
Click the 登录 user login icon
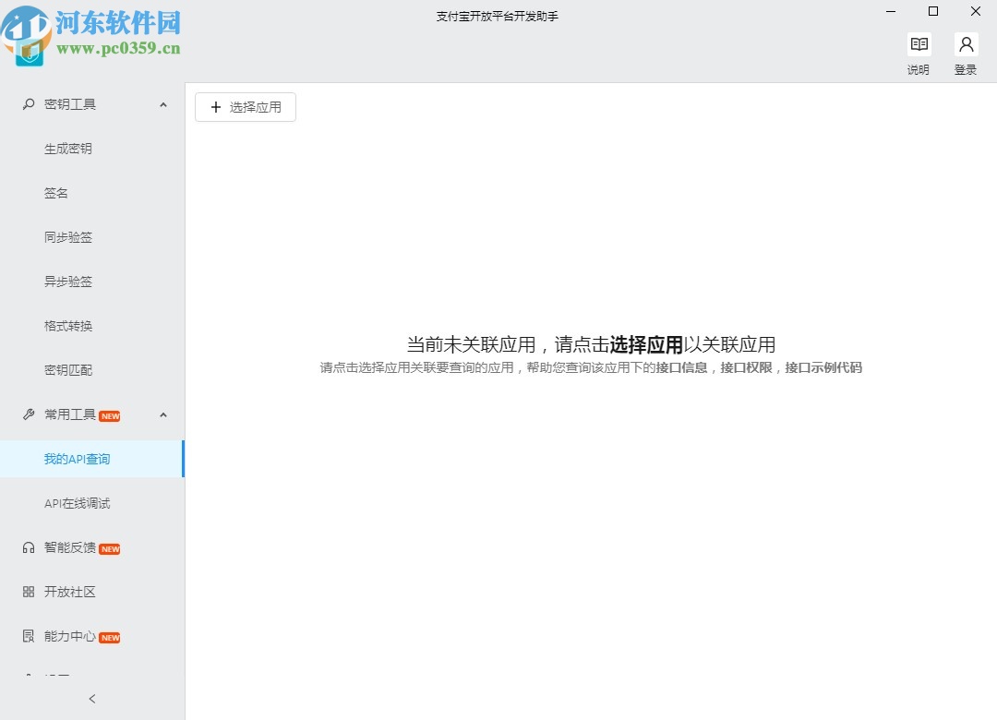click(966, 43)
